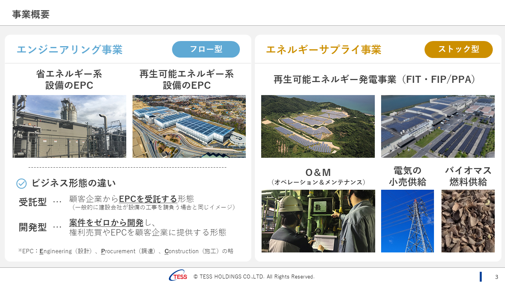The width and height of the screenshot is (505, 284).
Task: Select the rooftop solar facility photo
Action: click(x=189, y=126)
